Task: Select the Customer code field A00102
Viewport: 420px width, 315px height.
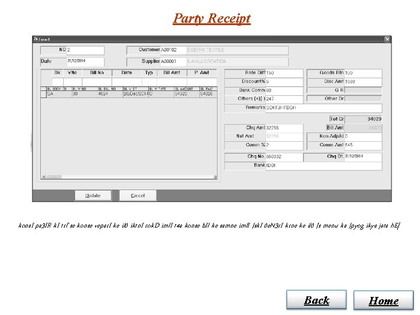Action: tap(173, 50)
